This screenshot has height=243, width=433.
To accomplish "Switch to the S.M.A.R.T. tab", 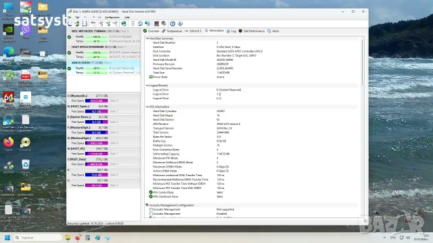I will pos(193,31).
